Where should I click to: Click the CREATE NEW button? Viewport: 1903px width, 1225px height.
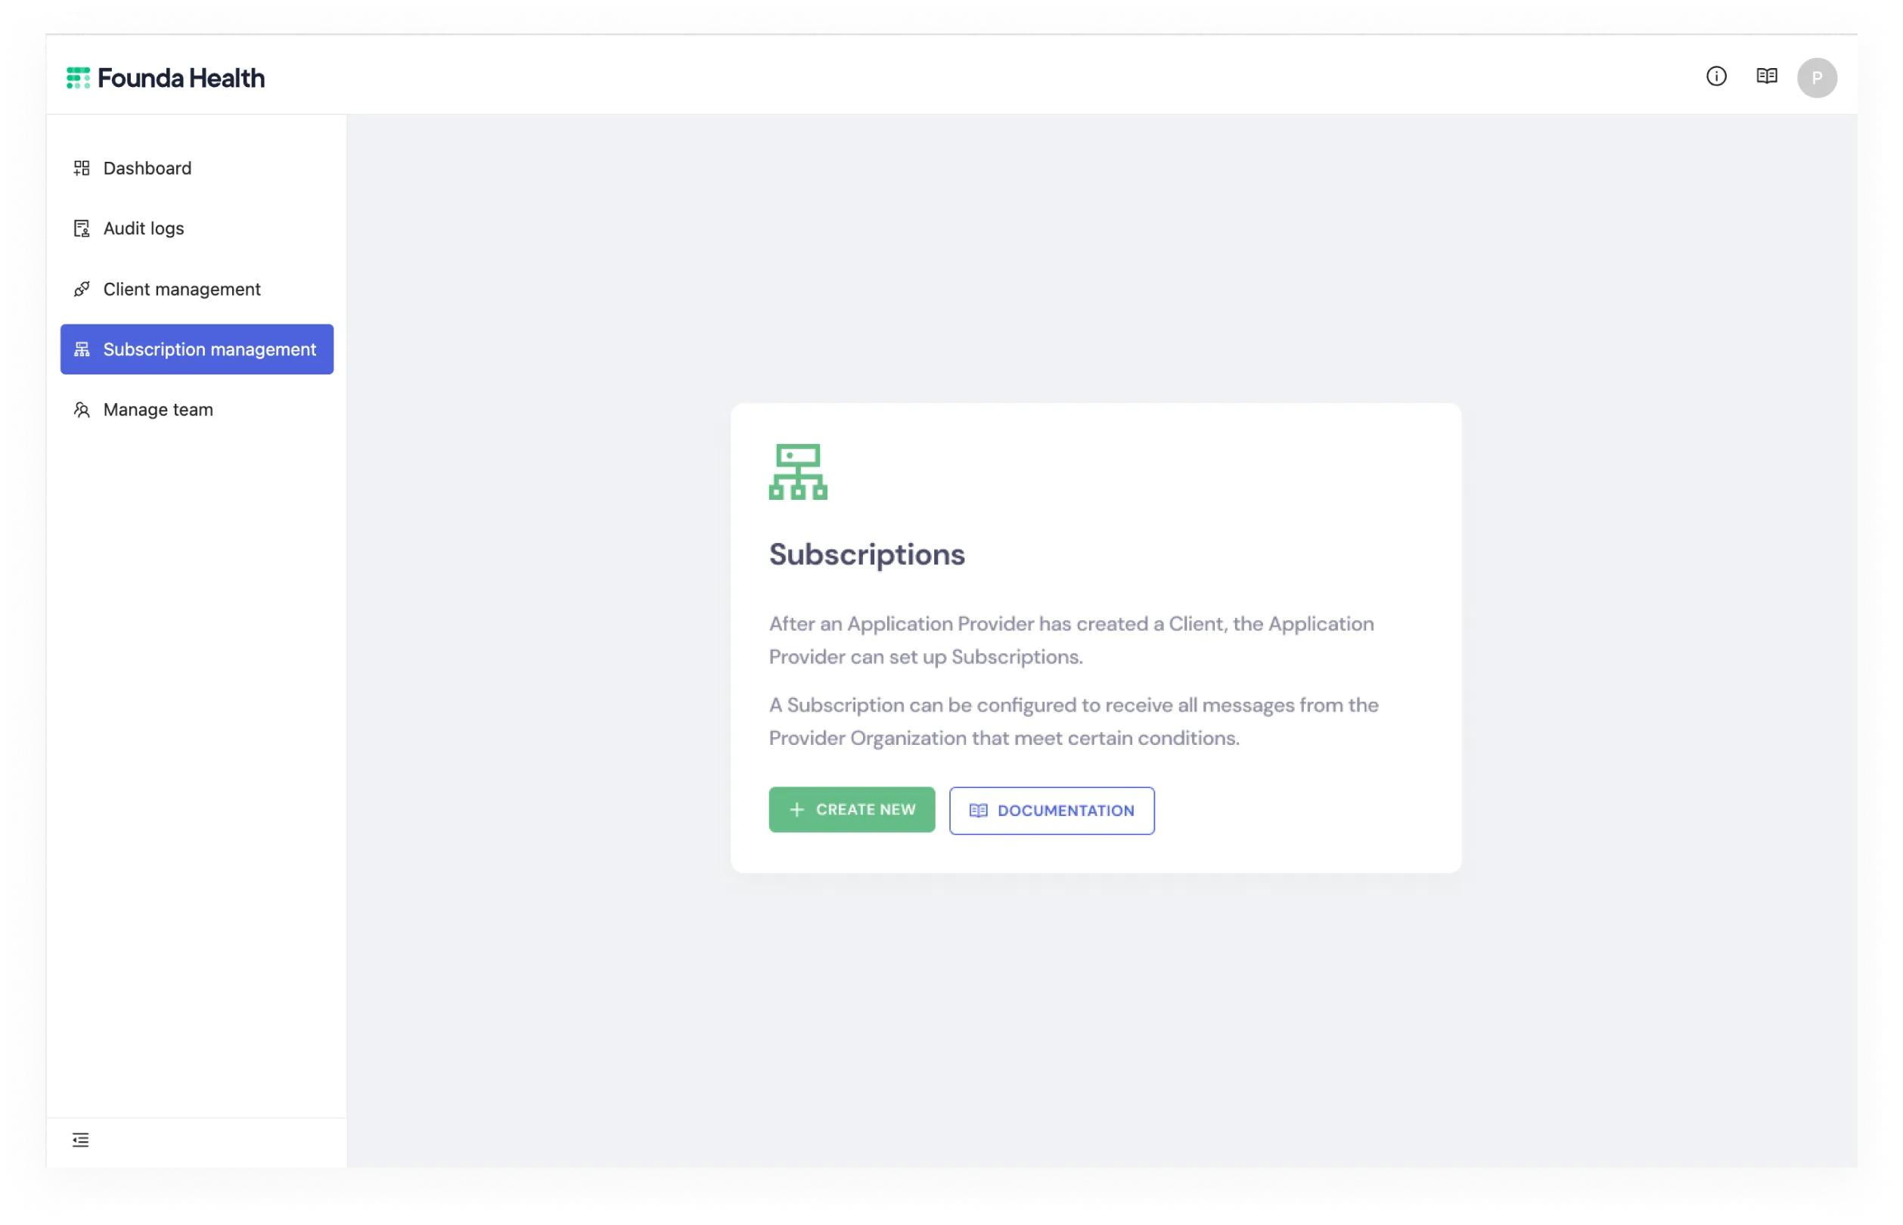pyautogui.click(x=851, y=809)
